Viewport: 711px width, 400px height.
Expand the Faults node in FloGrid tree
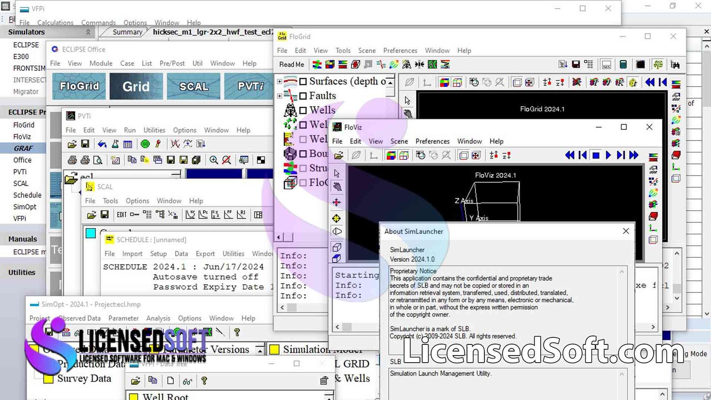point(280,96)
